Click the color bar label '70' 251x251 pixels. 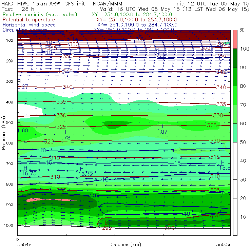pyautogui.click(x=243, y=105)
